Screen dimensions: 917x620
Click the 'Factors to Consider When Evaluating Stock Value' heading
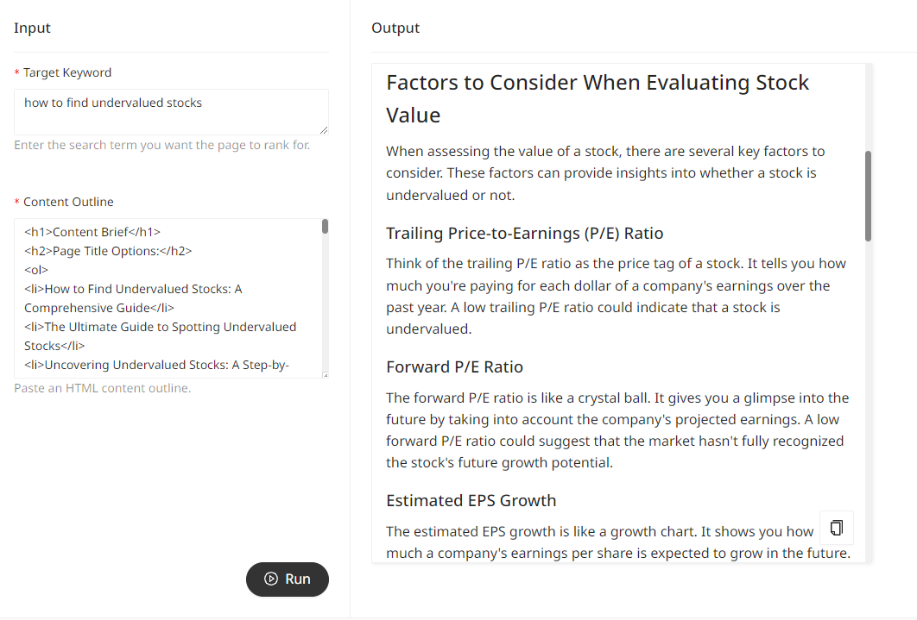(x=598, y=97)
